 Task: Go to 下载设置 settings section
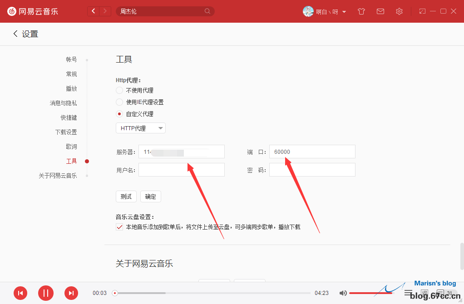[x=66, y=132]
